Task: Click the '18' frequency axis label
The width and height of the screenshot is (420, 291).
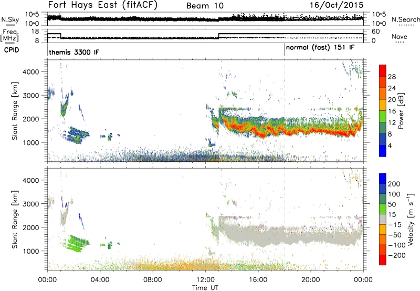Action: 35,32
